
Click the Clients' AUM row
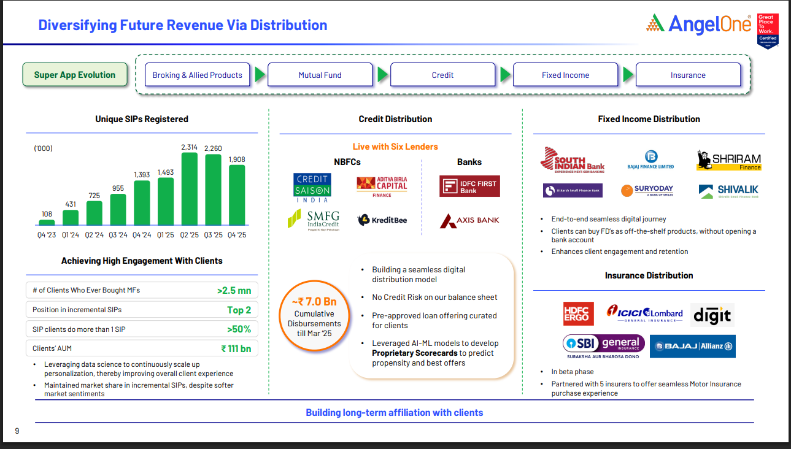pyautogui.click(x=142, y=348)
